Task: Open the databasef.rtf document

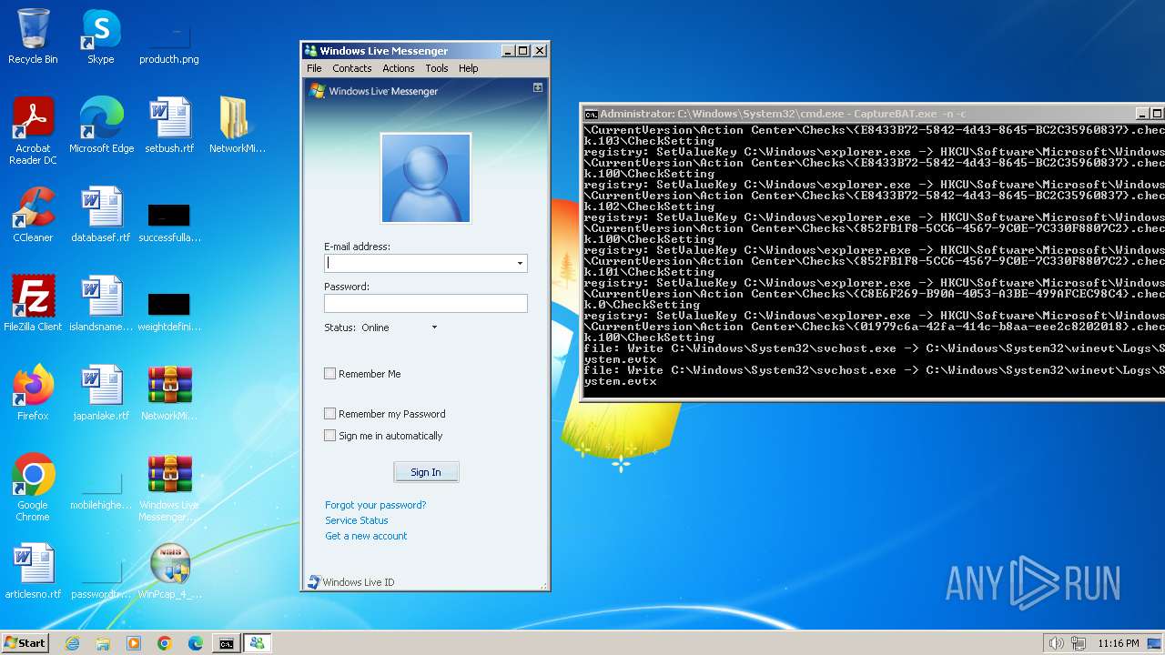Action: click(101, 215)
